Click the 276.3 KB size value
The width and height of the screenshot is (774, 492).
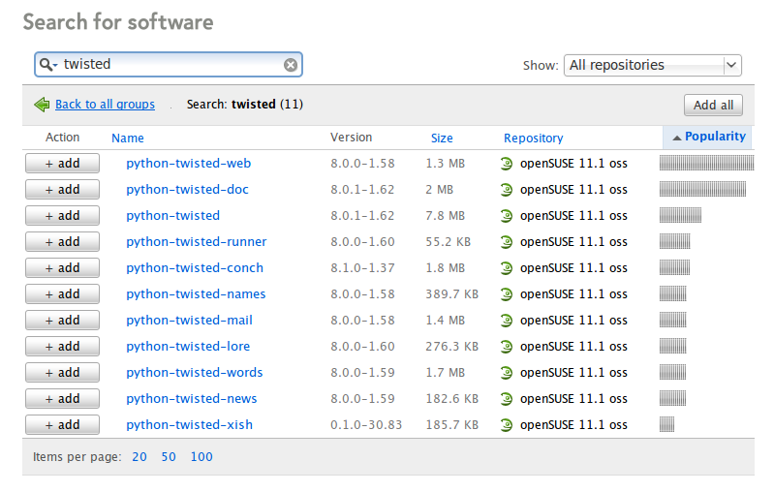(x=452, y=347)
